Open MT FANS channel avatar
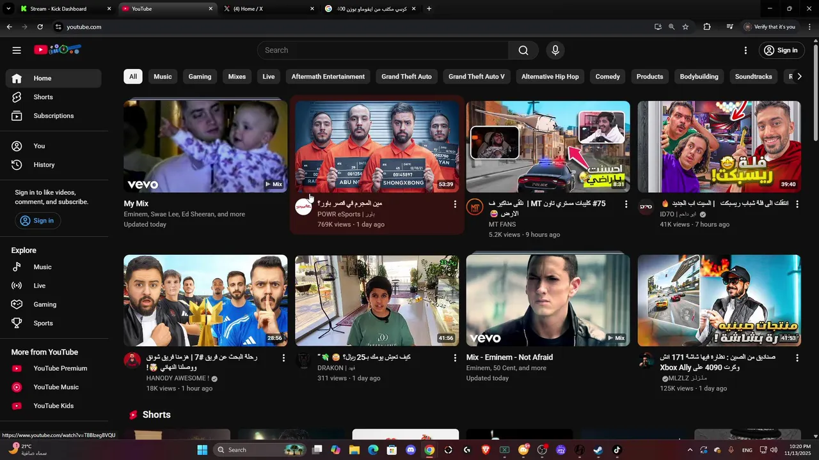 (475, 207)
